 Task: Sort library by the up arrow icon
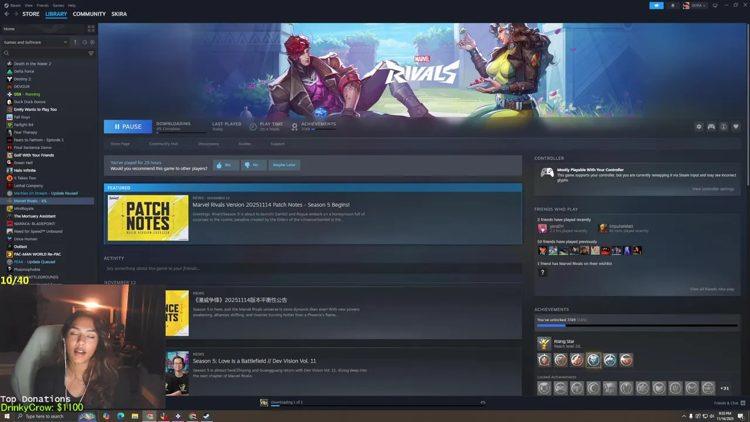click(x=75, y=42)
